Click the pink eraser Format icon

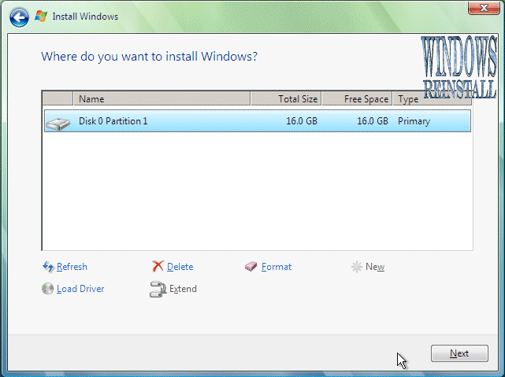click(251, 267)
